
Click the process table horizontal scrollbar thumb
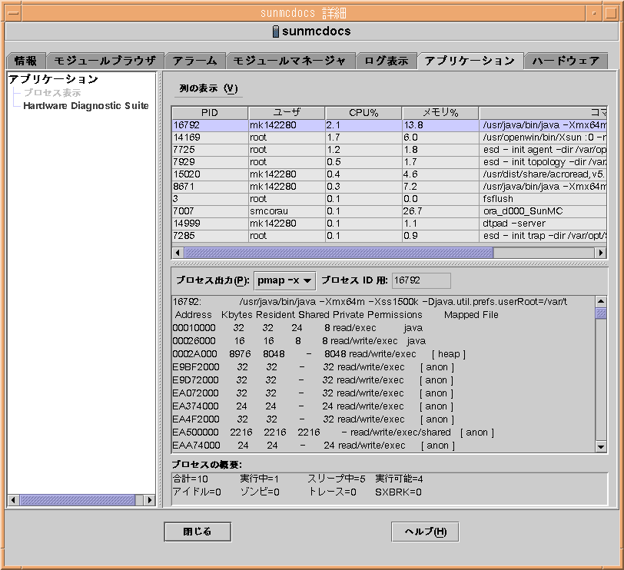tap(339, 253)
